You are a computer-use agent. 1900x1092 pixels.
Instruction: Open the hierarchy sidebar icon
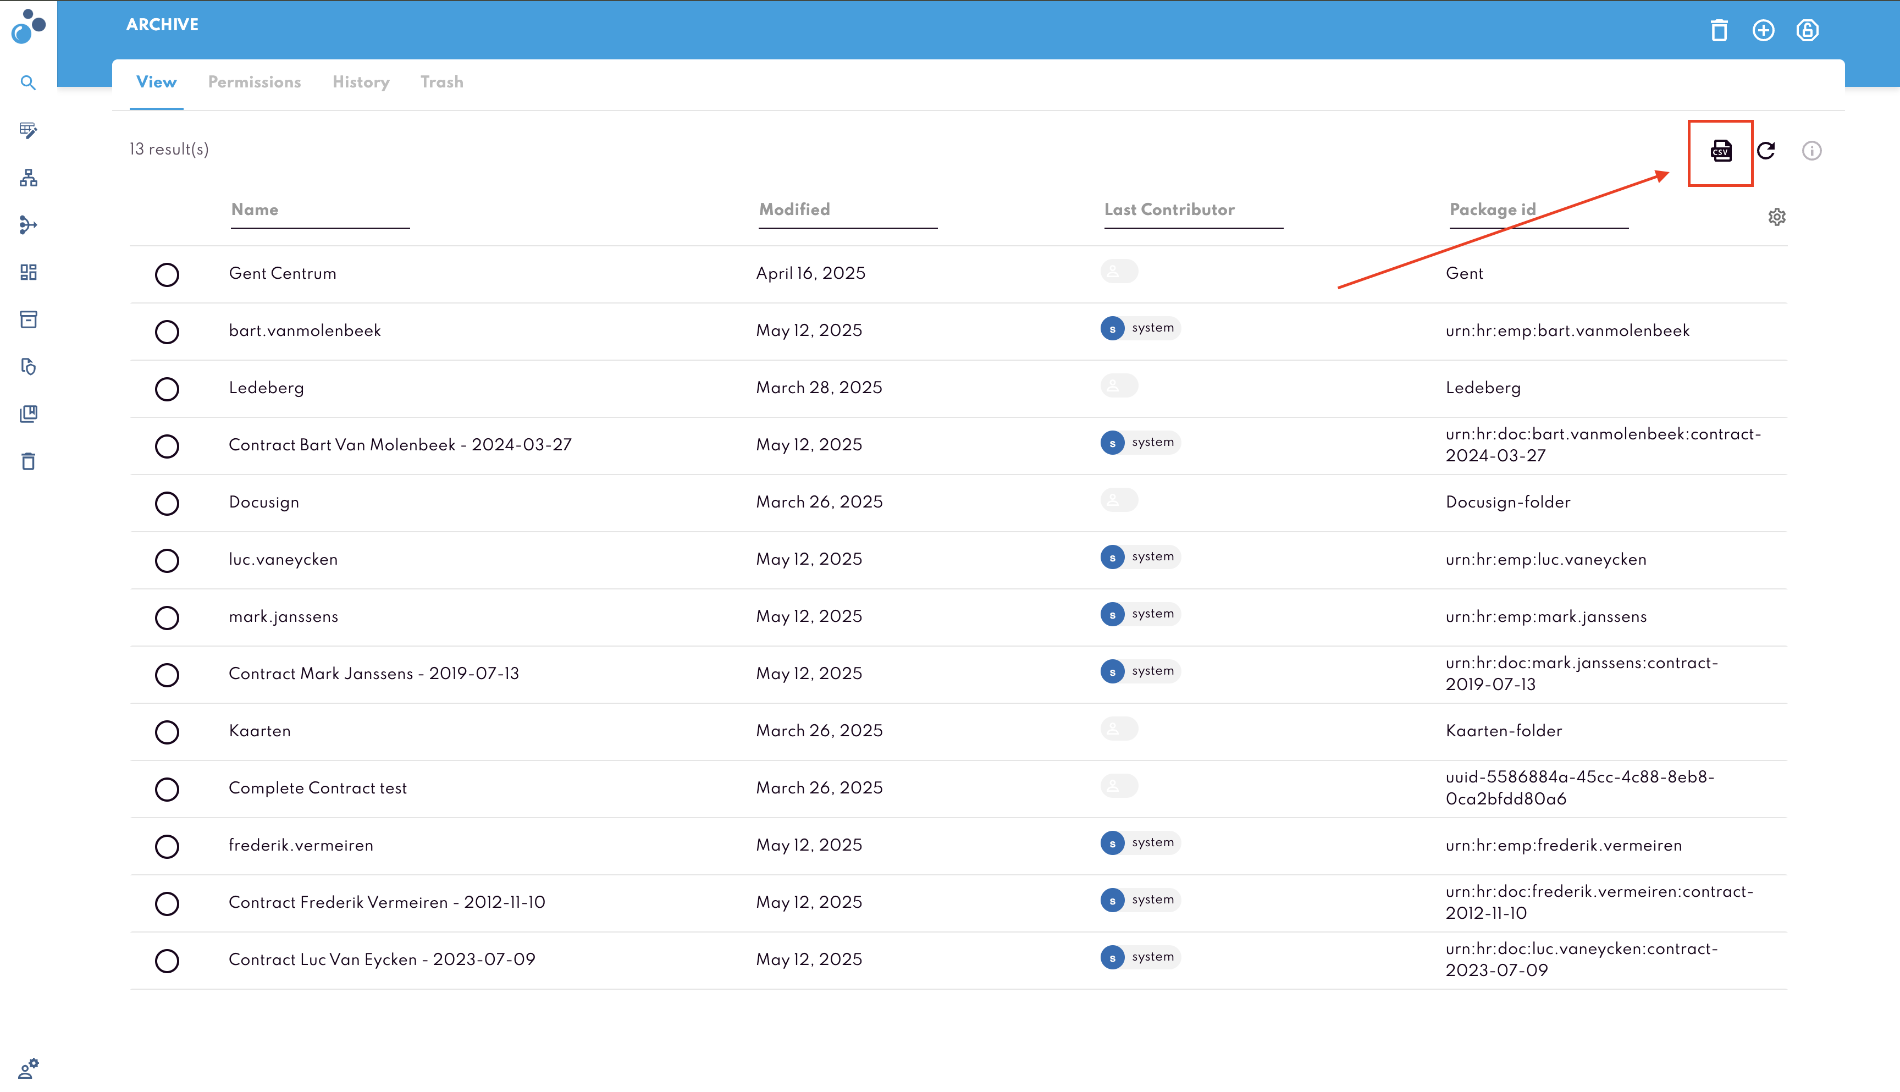27,177
